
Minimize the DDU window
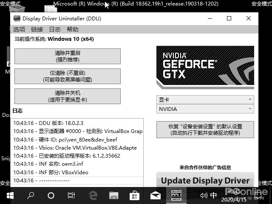pyautogui.click(x=210, y=18)
